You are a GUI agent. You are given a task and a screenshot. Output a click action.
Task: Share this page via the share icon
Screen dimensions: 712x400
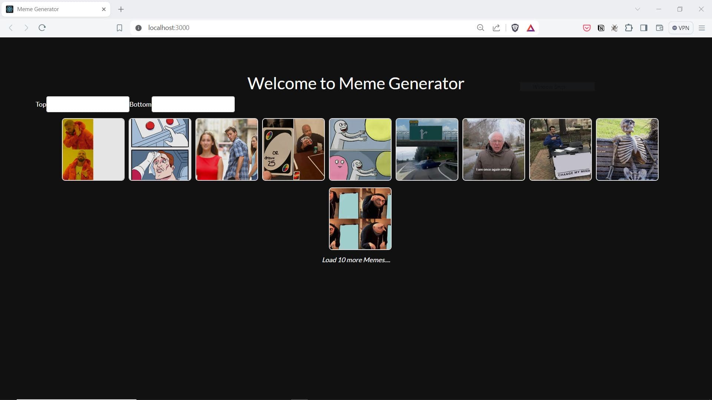496,28
